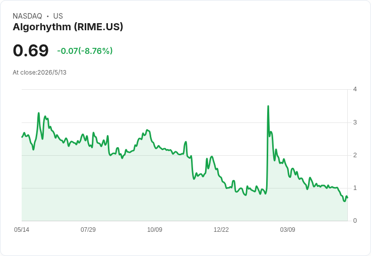The width and height of the screenshot is (371, 256).
Task: Click the 0.69 current price
Action: tap(31, 50)
